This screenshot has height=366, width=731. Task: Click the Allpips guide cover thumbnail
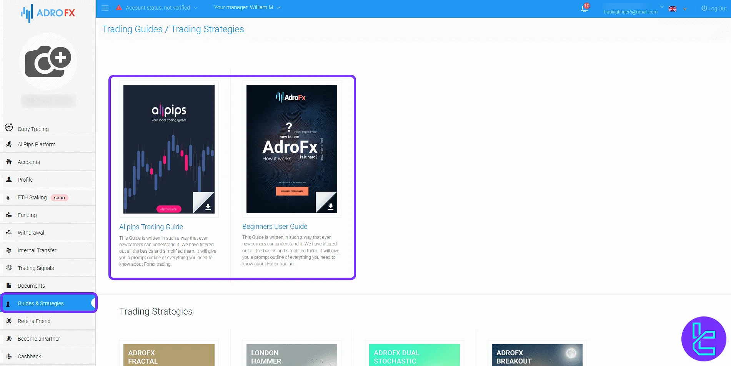click(169, 149)
